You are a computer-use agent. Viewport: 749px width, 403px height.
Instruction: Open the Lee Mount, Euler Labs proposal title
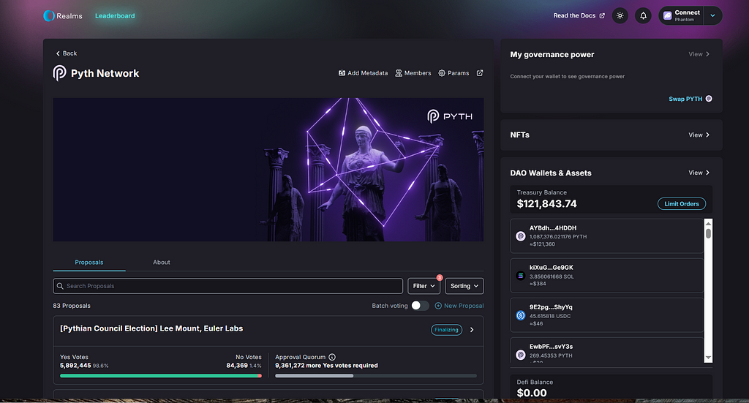click(151, 328)
